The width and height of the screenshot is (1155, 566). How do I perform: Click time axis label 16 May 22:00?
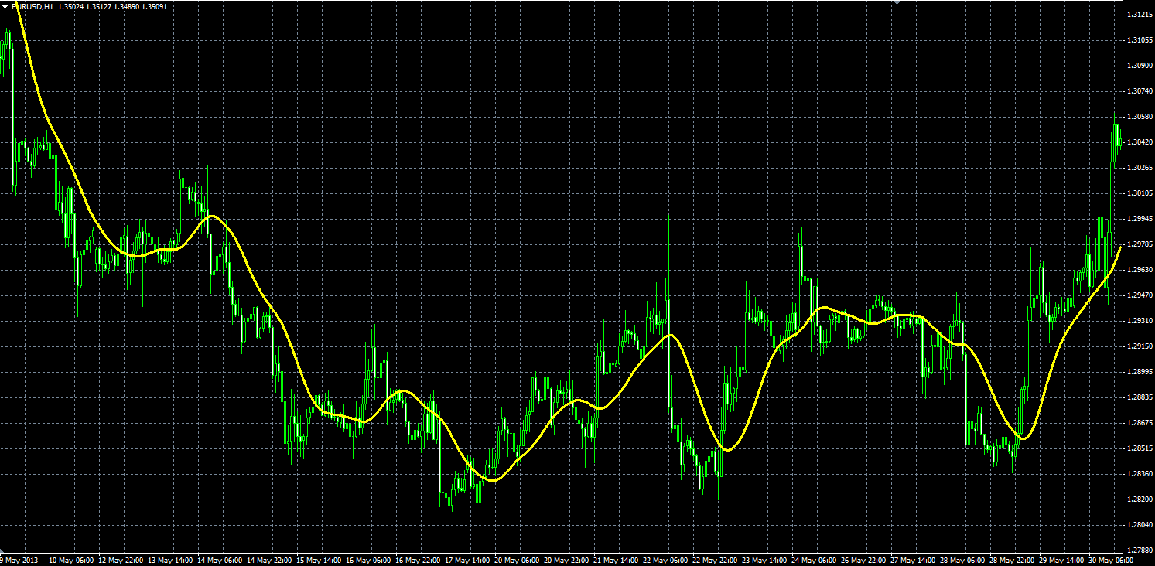(x=419, y=560)
